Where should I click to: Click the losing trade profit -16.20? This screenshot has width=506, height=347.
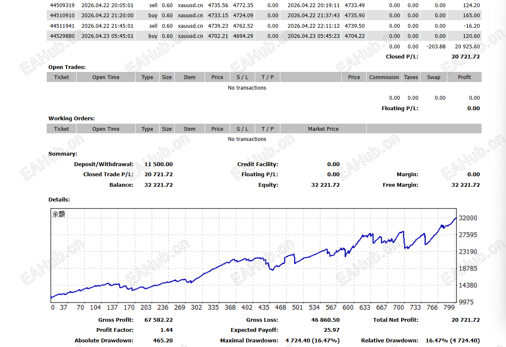[471, 26]
